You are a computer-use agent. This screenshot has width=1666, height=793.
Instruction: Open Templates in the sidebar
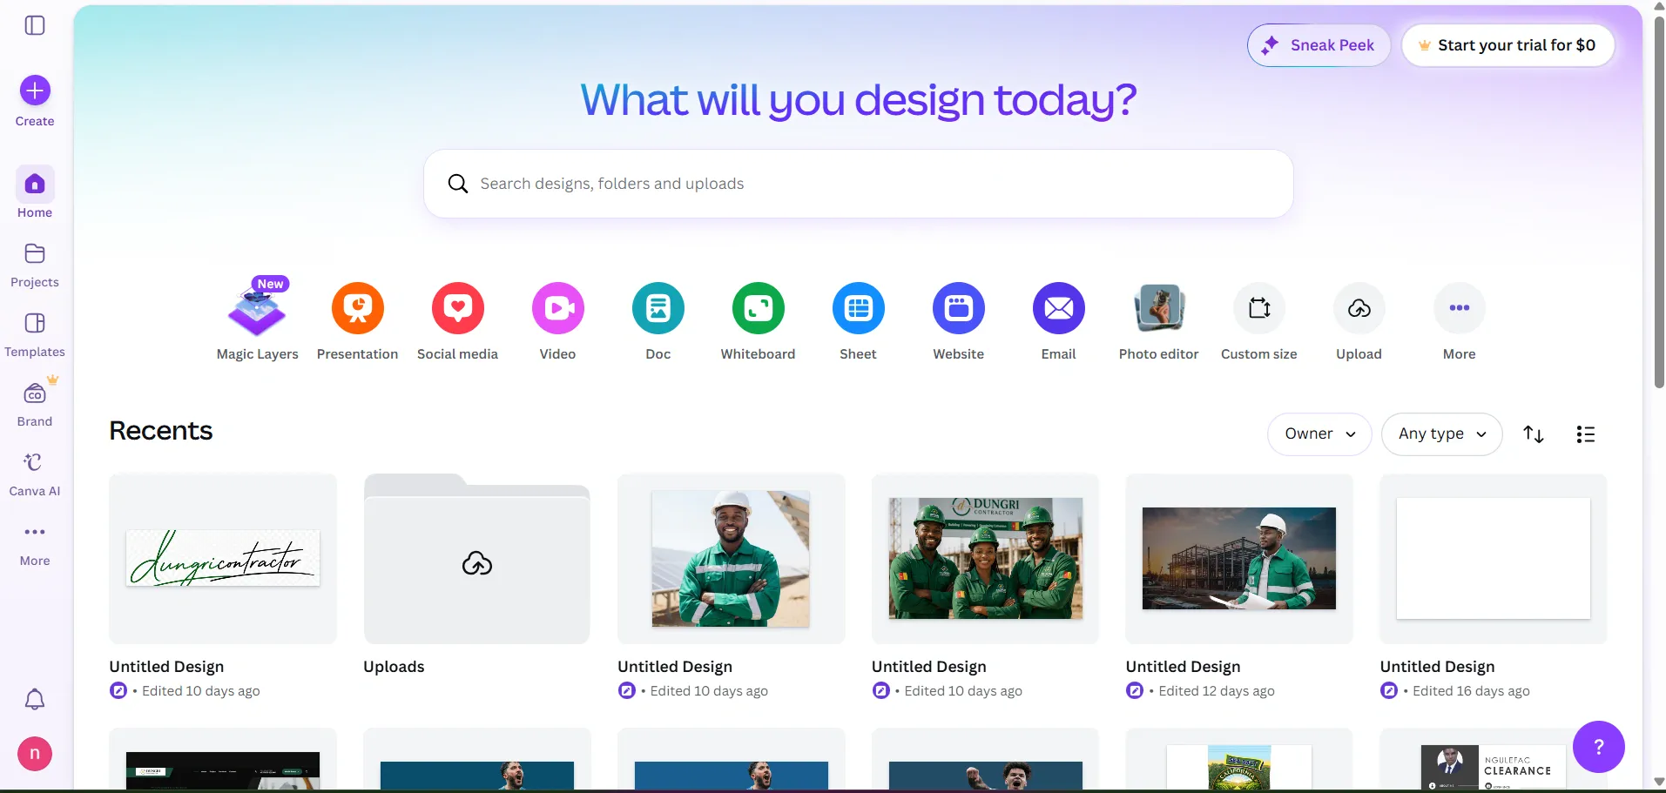coord(35,335)
